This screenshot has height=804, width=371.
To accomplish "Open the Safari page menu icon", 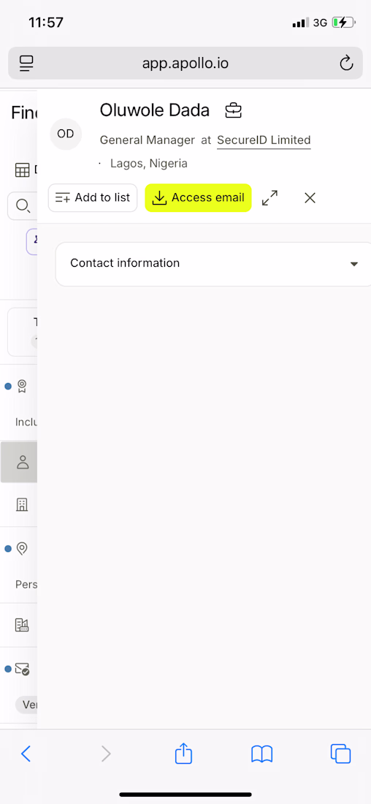I will pyautogui.click(x=26, y=64).
